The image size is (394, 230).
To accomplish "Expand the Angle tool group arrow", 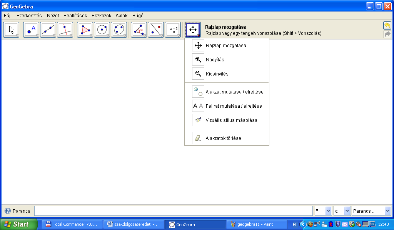I will (145, 36).
